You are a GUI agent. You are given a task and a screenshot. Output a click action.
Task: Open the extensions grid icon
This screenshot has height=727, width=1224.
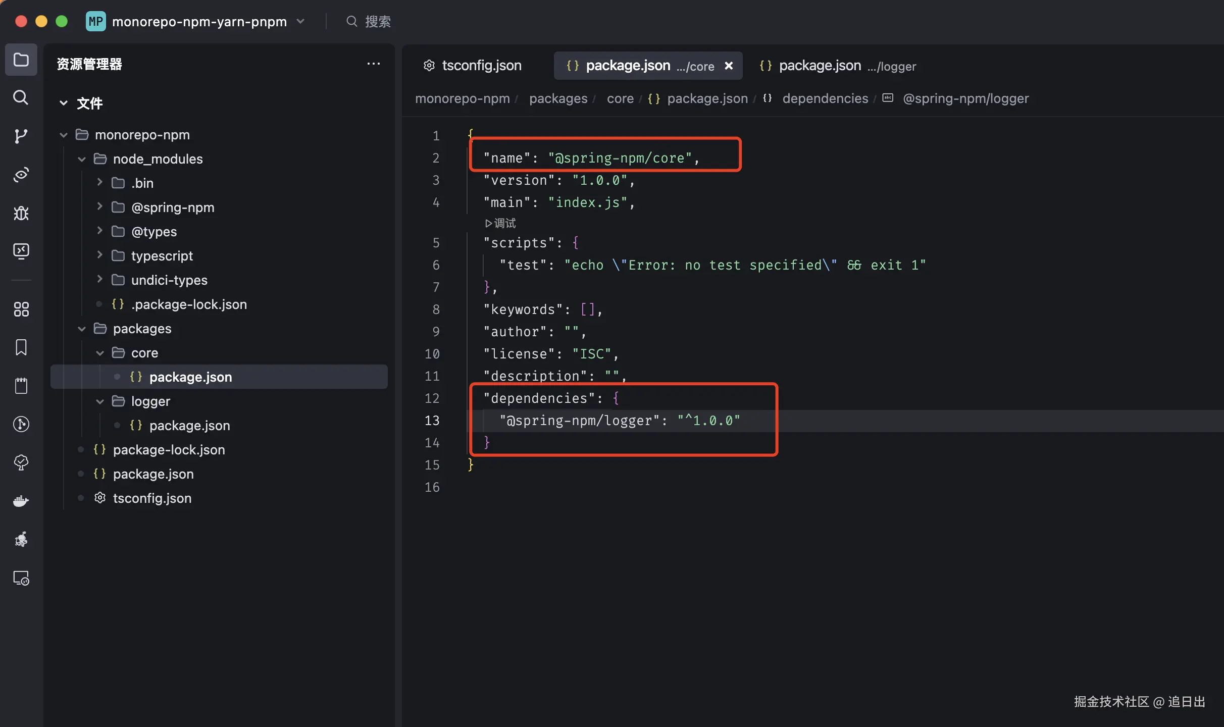pos(21,309)
